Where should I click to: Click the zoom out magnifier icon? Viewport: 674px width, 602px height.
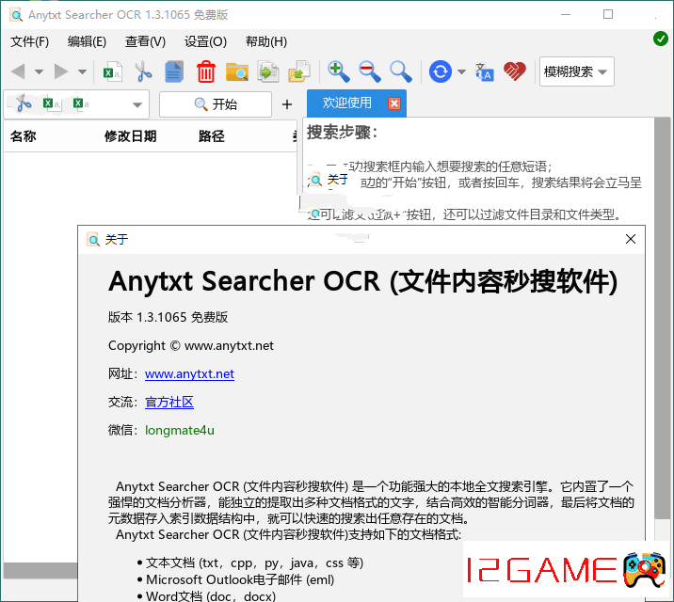(370, 71)
